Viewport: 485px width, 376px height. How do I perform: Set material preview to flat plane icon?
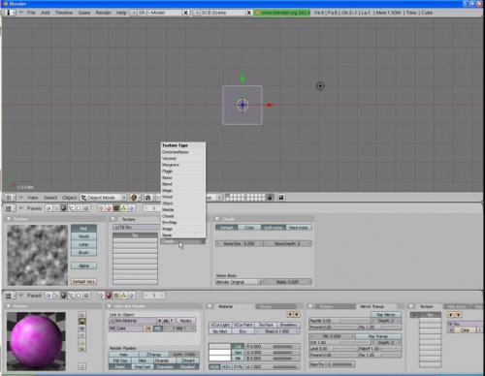tap(82, 315)
